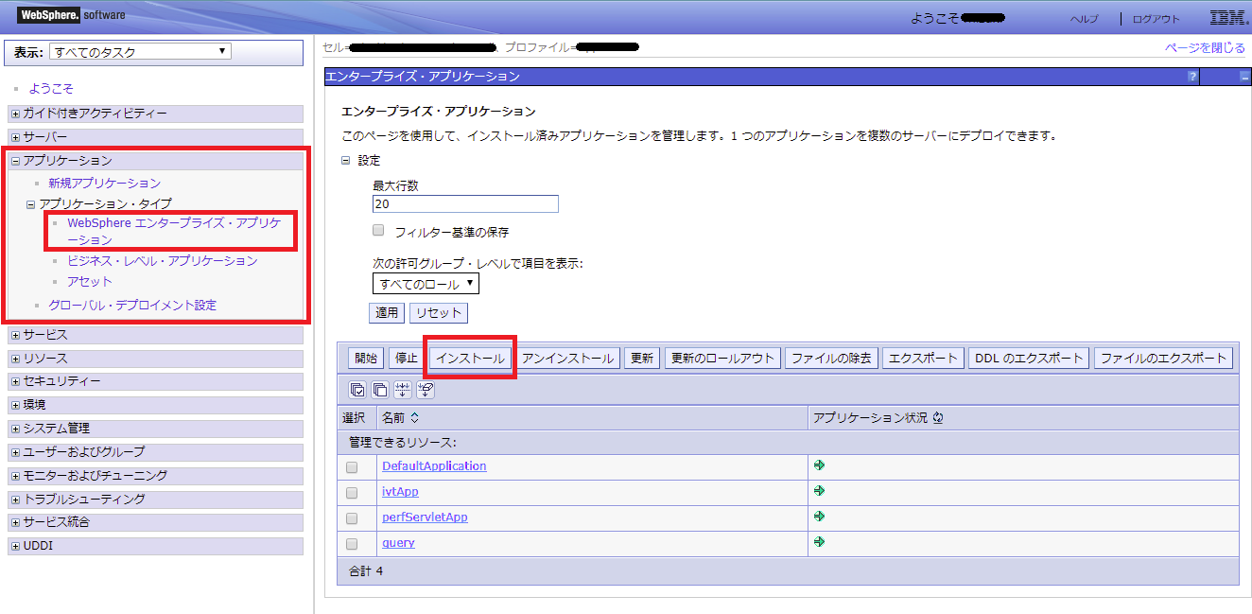Expand the リソース node

15,359
